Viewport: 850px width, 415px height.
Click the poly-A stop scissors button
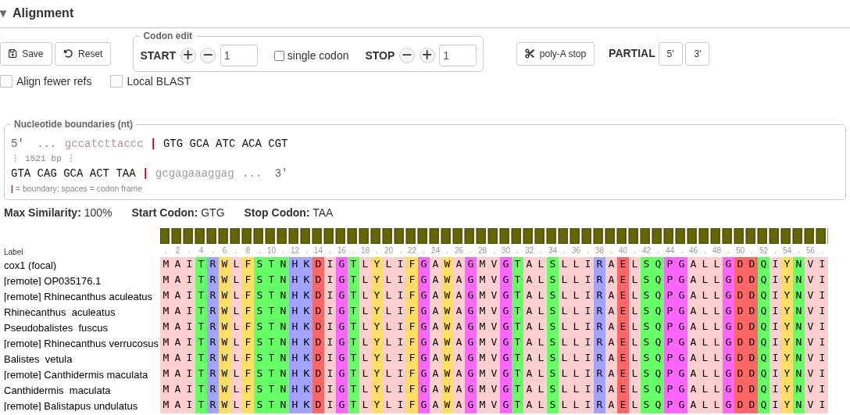point(555,54)
